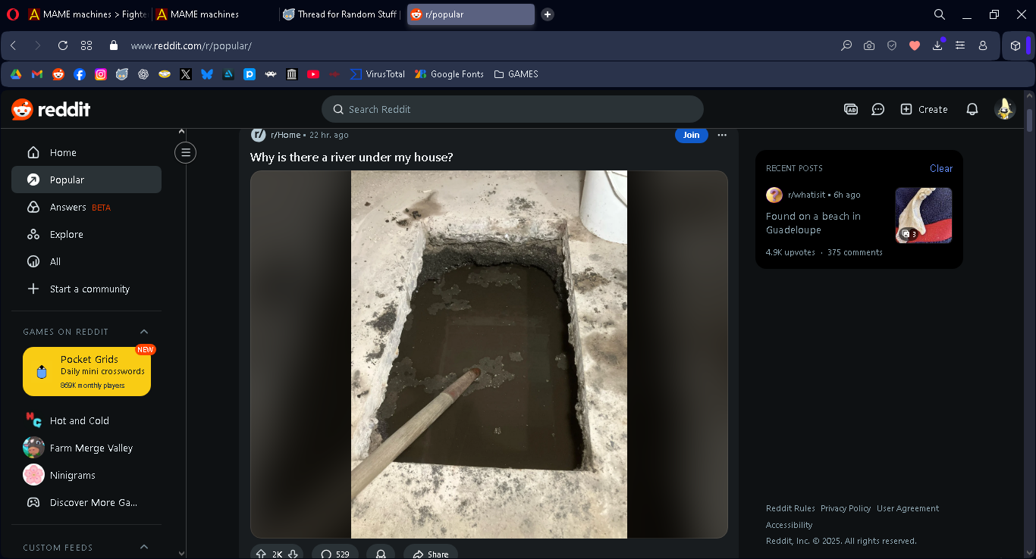The width and height of the screenshot is (1036, 559).
Task: Go back to previous page
Action: 14,45
